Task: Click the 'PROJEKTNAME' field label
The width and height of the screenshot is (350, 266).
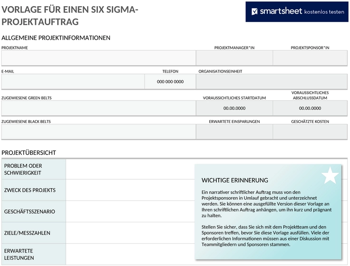Action: pyautogui.click(x=15, y=47)
